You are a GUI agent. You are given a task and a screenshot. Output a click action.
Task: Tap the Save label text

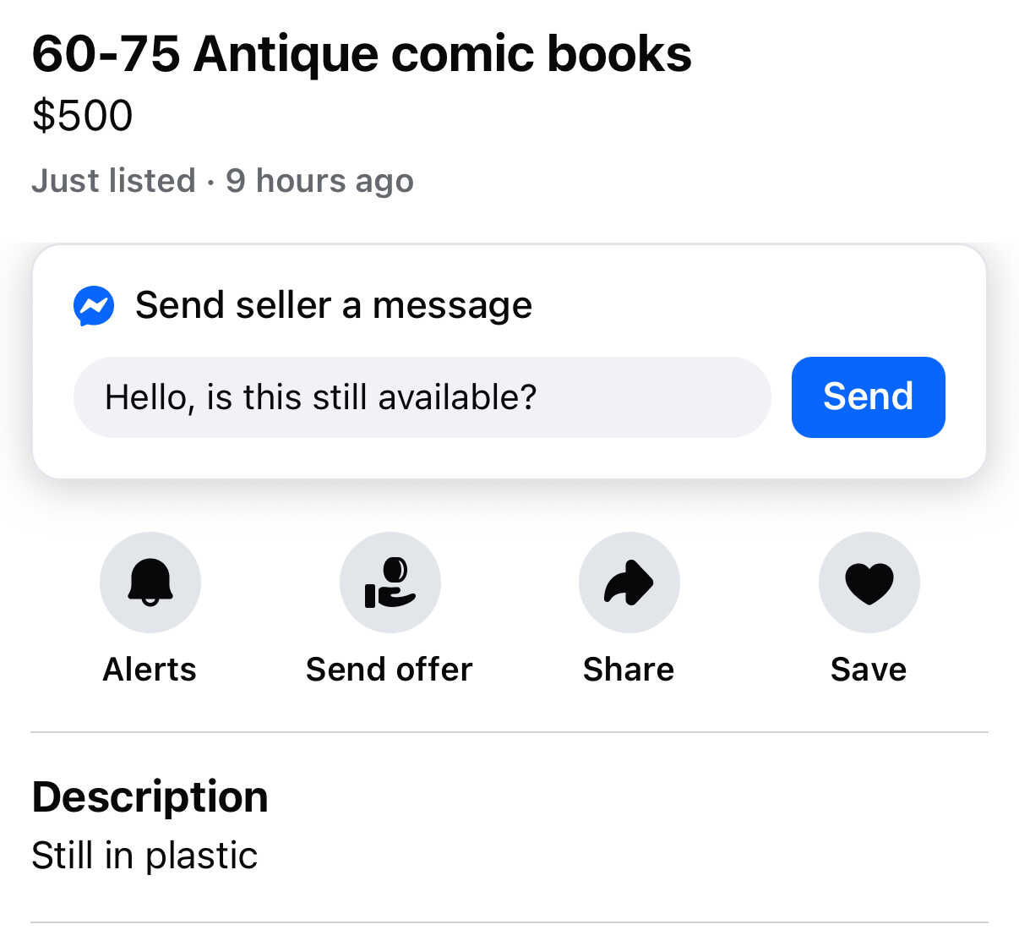tap(869, 669)
